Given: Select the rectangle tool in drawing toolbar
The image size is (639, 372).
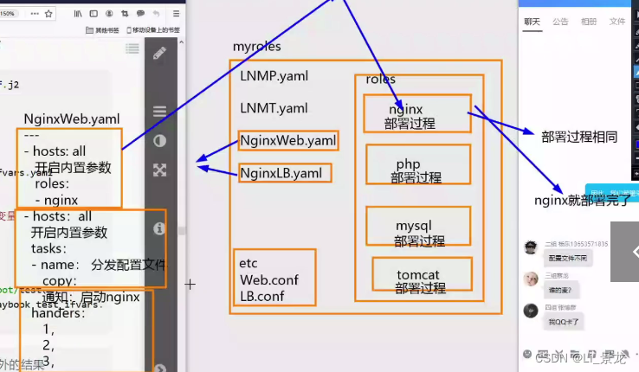Looking at the screenshot, I should pyautogui.click(x=636, y=86).
